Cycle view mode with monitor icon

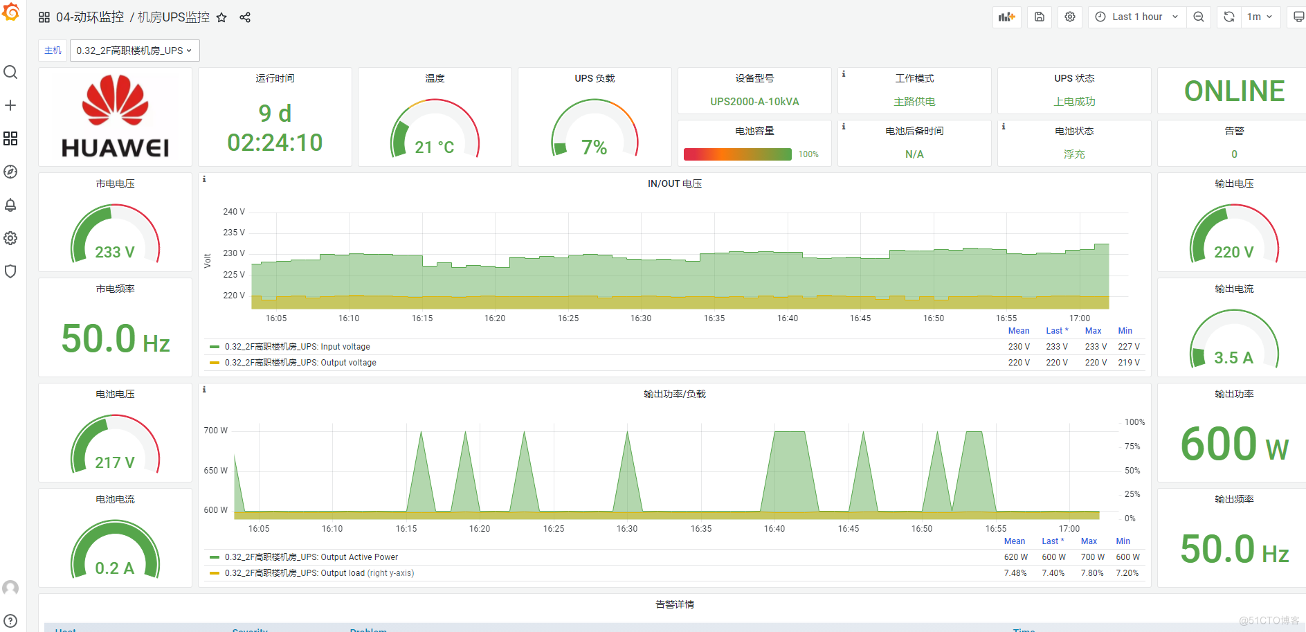[1298, 17]
